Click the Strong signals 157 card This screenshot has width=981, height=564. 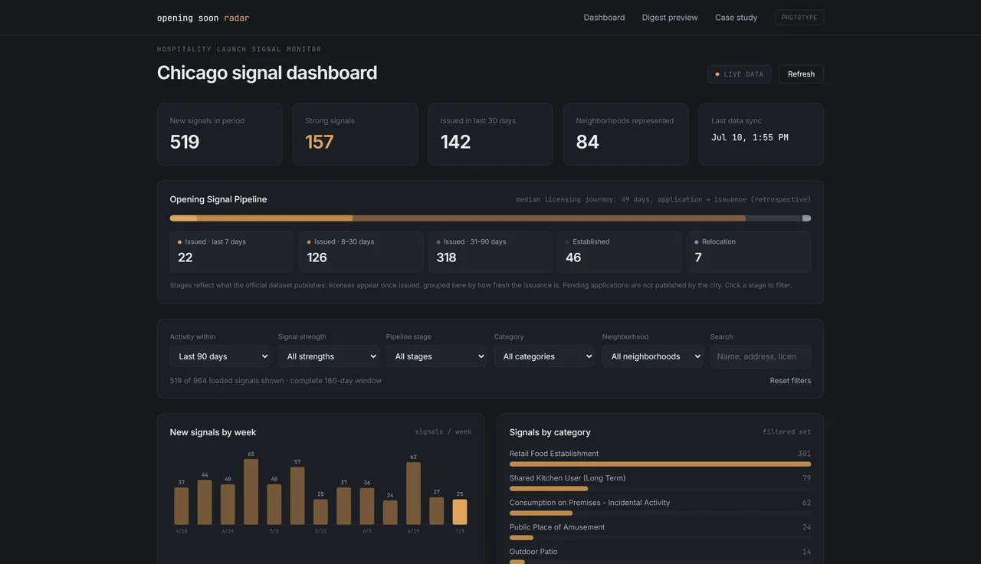[x=355, y=134]
